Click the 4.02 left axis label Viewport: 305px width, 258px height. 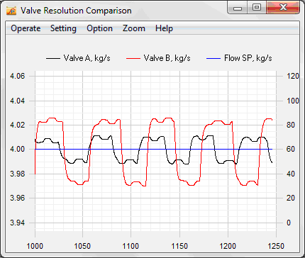pyautogui.click(x=17, y=125)
